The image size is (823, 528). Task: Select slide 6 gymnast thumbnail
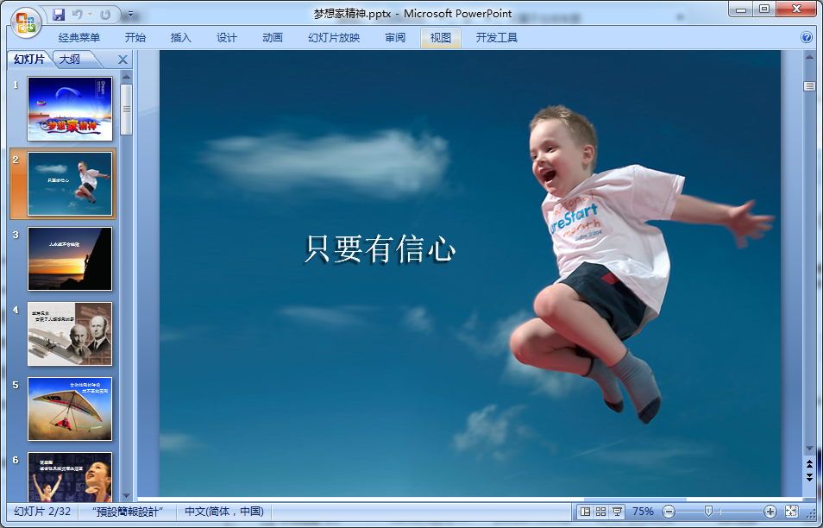pyautogui.click(x=70, y=476)
